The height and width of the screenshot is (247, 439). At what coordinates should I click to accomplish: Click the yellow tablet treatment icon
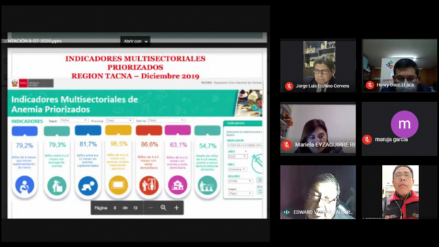click(x=118, y=185)
